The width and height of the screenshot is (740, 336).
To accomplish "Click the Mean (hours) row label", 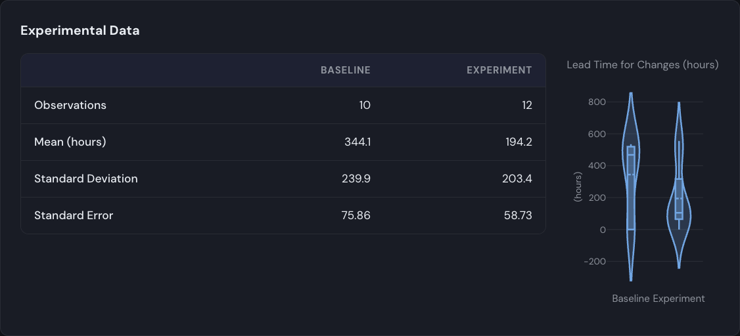I will (x=70, y=142).
